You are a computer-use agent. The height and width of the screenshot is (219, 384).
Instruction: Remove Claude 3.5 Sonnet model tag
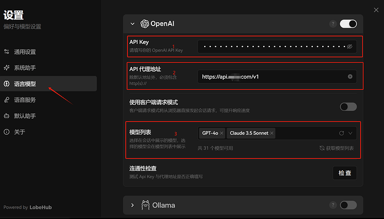(272, 133)
